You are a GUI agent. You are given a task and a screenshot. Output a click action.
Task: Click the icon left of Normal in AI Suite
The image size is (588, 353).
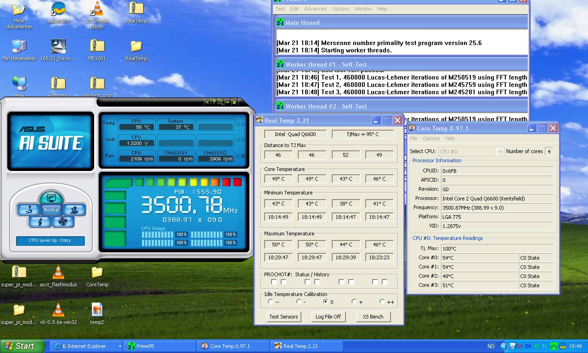(28, 210)
